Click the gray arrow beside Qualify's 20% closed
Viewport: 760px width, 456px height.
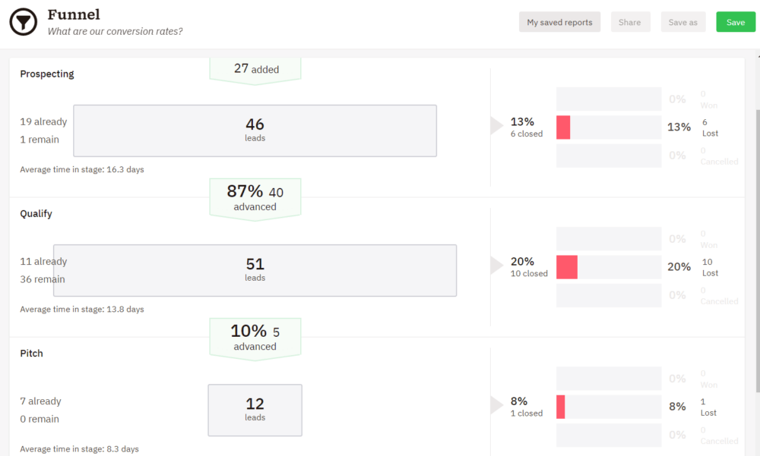(496, 265)
